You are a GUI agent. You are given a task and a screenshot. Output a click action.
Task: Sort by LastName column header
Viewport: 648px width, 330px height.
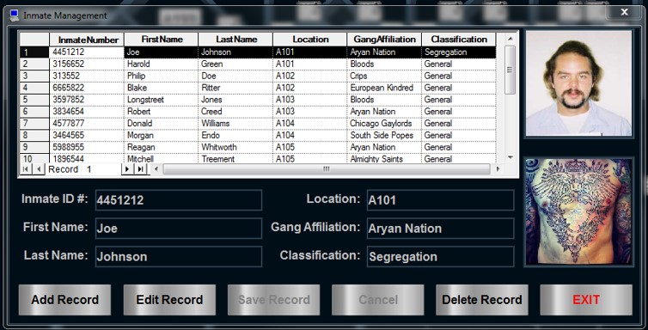pos(235,40)
